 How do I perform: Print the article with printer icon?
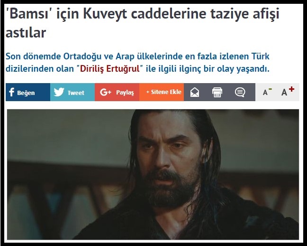(217, 92)
